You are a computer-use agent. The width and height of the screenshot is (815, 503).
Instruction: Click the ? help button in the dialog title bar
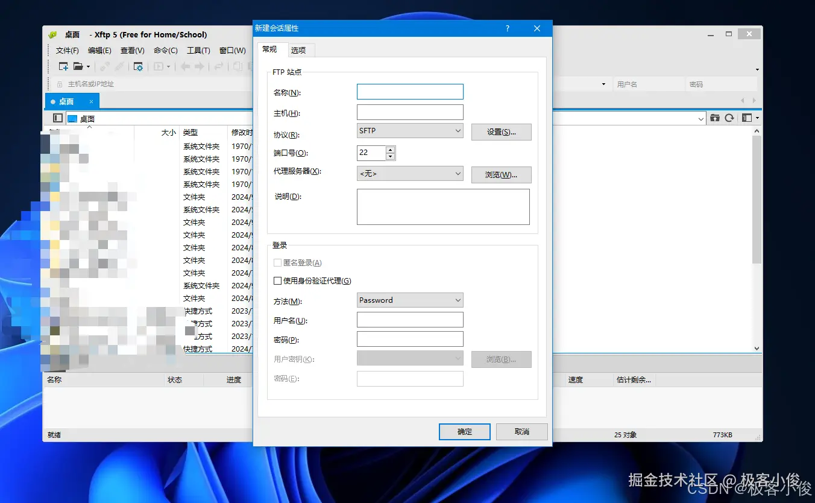pos(508,28)
